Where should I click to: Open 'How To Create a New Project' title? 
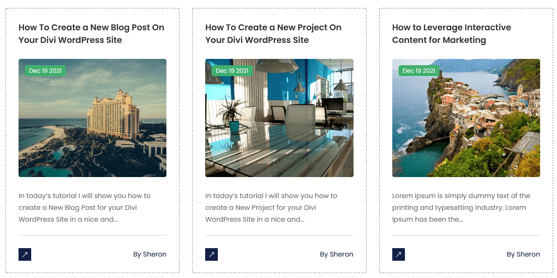tap(273, 34)
